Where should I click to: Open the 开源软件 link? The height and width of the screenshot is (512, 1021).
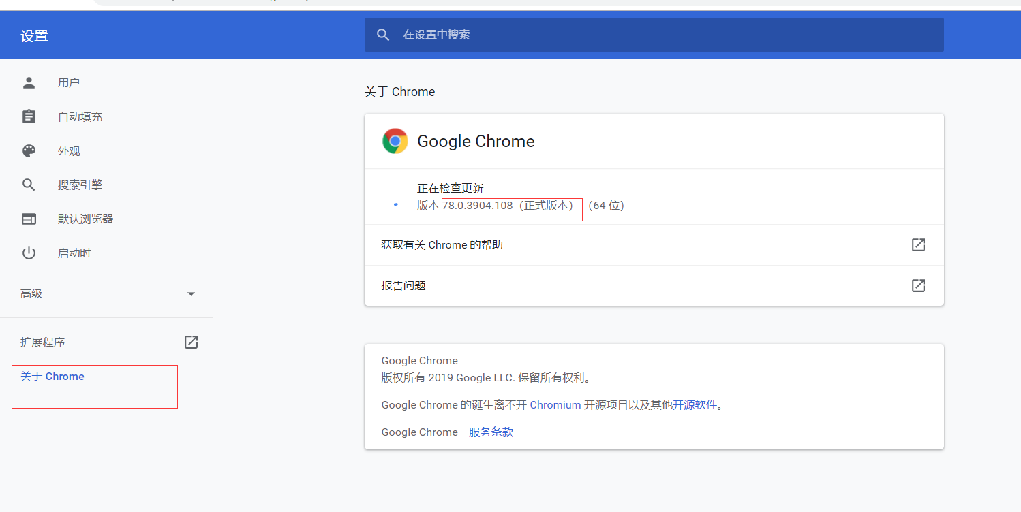point(695,404)
